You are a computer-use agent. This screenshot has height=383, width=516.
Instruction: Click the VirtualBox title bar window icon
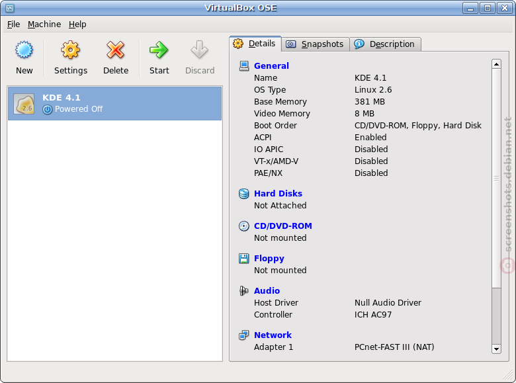[10, 8]
